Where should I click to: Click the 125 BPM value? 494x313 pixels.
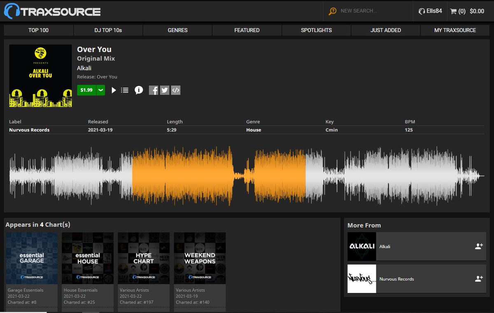tap(409, 130)
